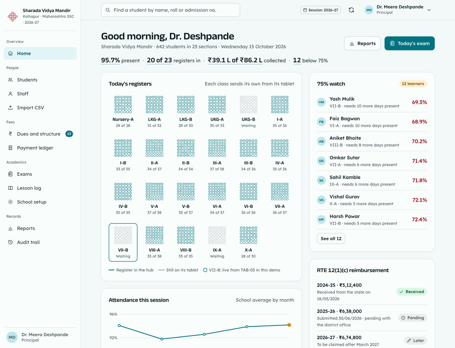Open the VII-A register kolam tile
Screen dimensions: 455x348
point(280,199)
